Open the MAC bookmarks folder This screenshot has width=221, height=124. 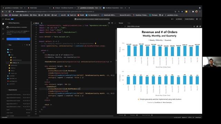pyautogui.click(x=47, y=15)
